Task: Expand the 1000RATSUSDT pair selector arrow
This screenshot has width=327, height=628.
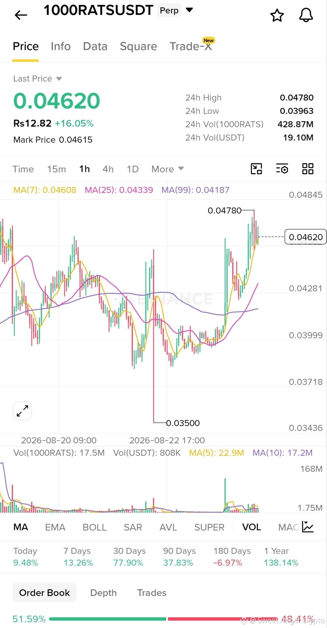Action: pyautogui.click(x=189, y=10)
